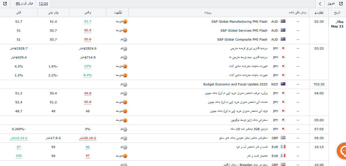Click the impact icon for the 09:30 GBP row
Image resolution: width=346 pixels, height=166 pixels.
point(125,138)
